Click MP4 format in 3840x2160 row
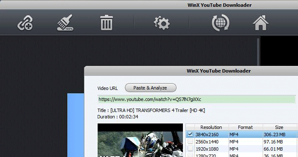This screenshot has width=298, height=157. 234,135
